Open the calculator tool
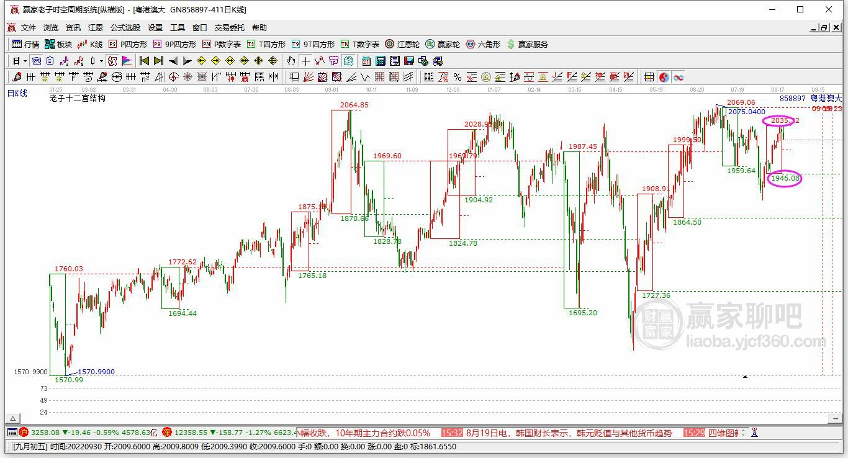 coord(380,61)
